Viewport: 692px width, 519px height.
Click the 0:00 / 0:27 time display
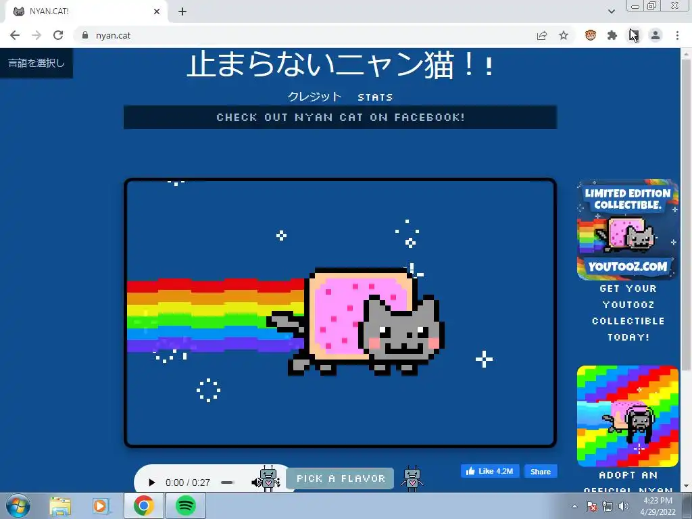coord(188,483)
